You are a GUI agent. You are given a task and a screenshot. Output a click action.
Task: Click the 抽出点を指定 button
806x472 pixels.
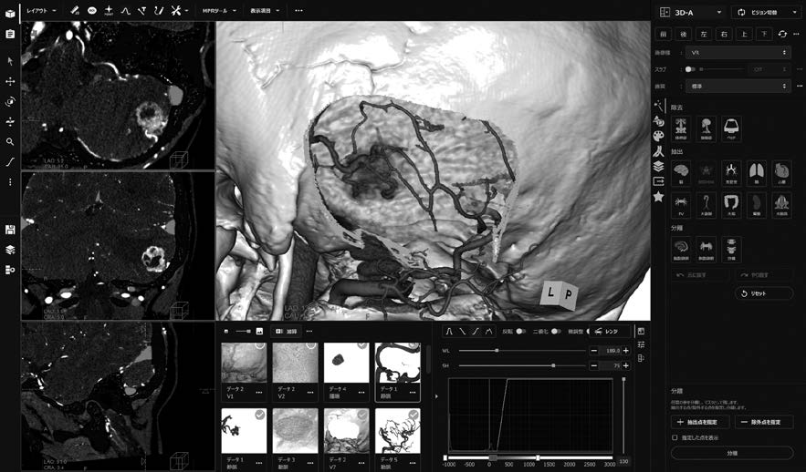coord(701,422)
